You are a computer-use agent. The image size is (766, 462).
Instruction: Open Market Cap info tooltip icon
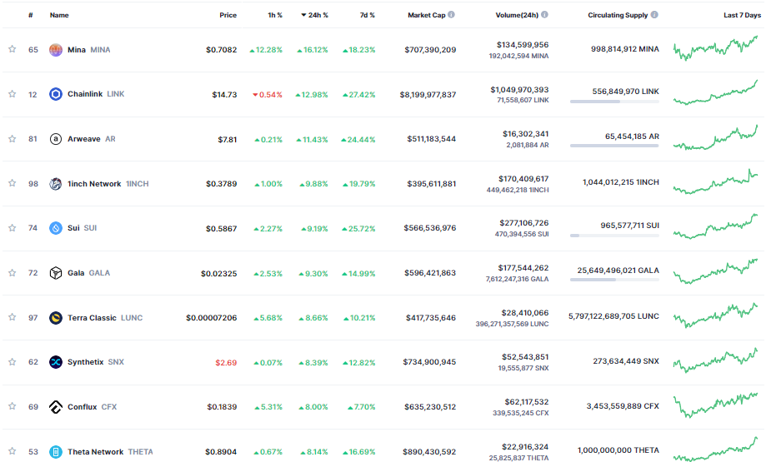452,15
